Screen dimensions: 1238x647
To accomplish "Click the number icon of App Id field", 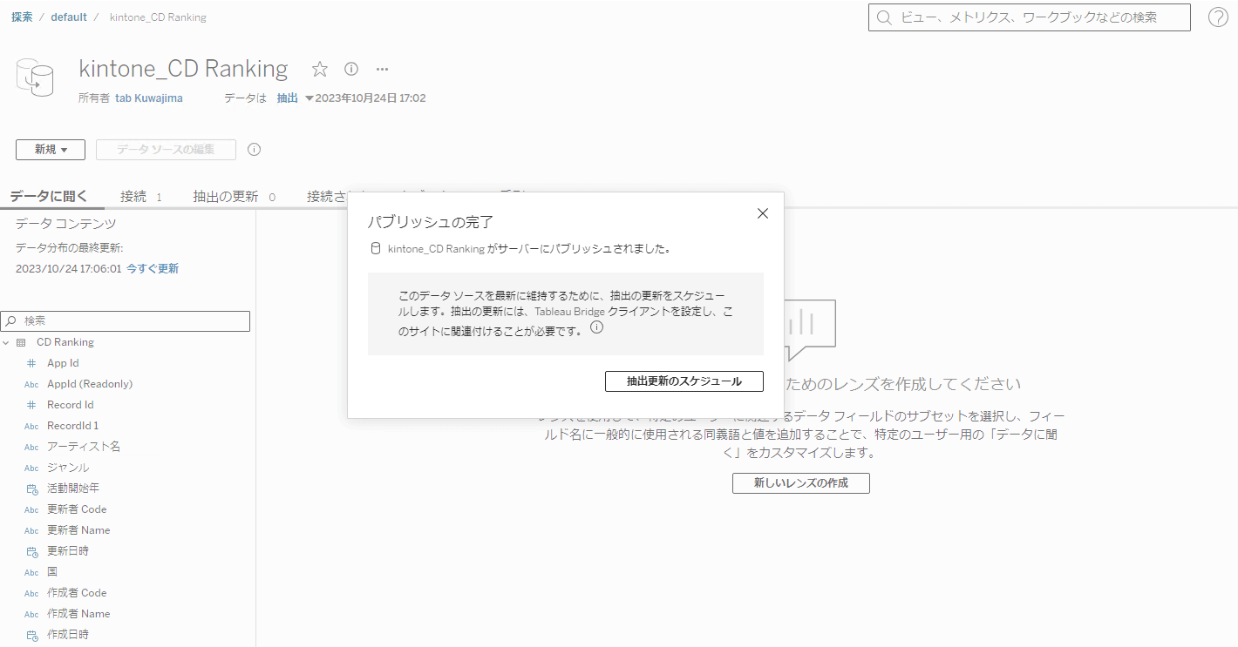I will 31,363.
